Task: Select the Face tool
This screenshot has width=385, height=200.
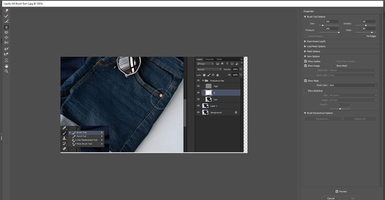Action: 6,60
